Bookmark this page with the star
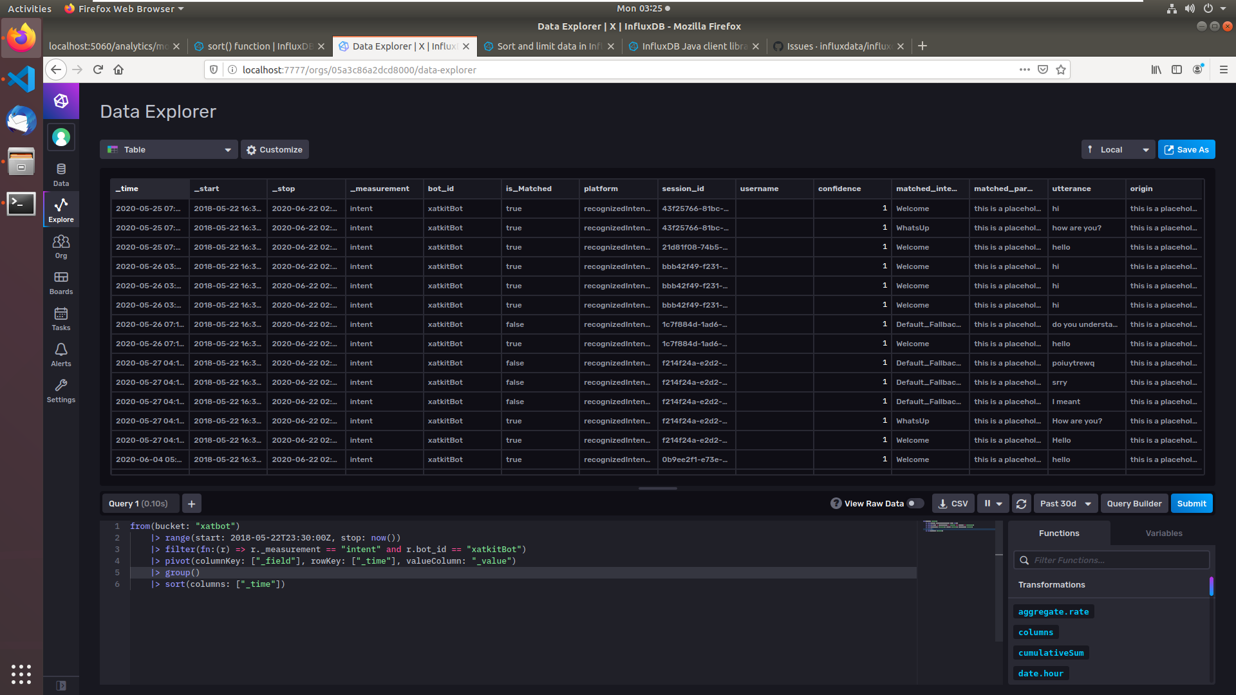 point(1061,69)
